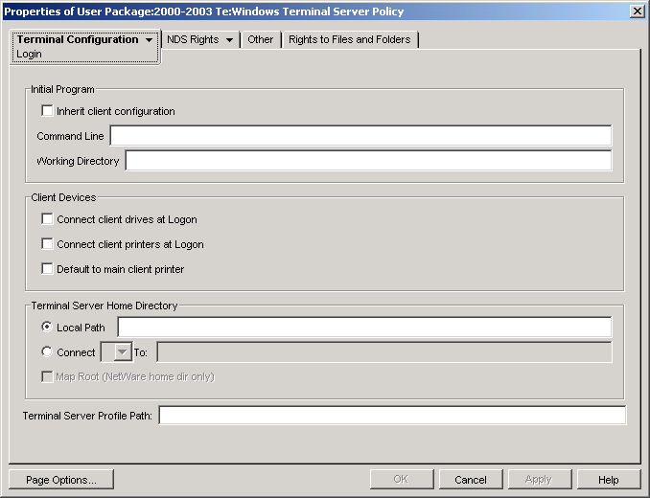Click the OK button
The image size is (650, 498).
point(402,480)
